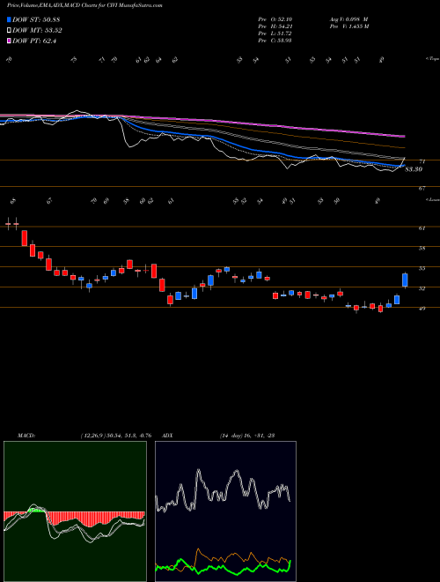Click the 53.30 price label on EMA chart
440x582 pixels.
[x=414, y=169]
